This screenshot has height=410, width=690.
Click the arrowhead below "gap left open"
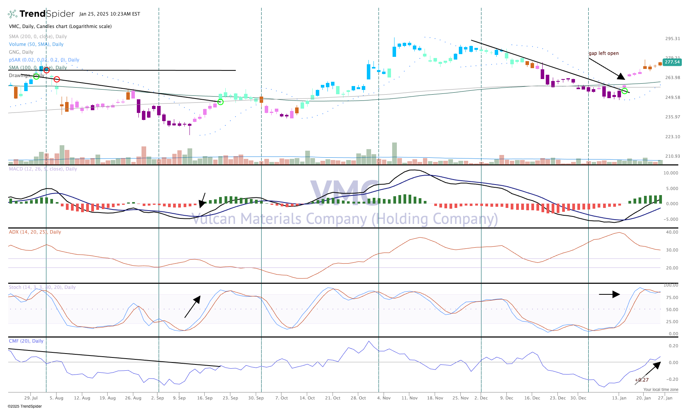coord(621,76)
